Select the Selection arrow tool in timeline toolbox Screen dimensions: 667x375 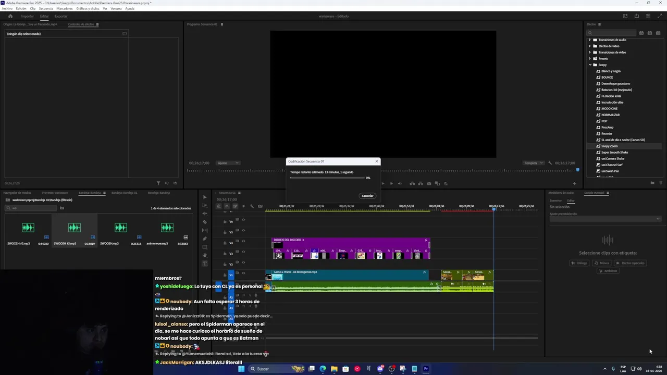tap(205, 197)
